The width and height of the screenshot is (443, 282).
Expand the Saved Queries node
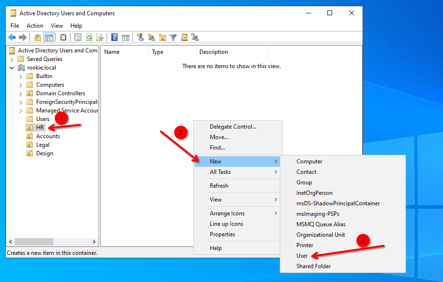[11, 59]
